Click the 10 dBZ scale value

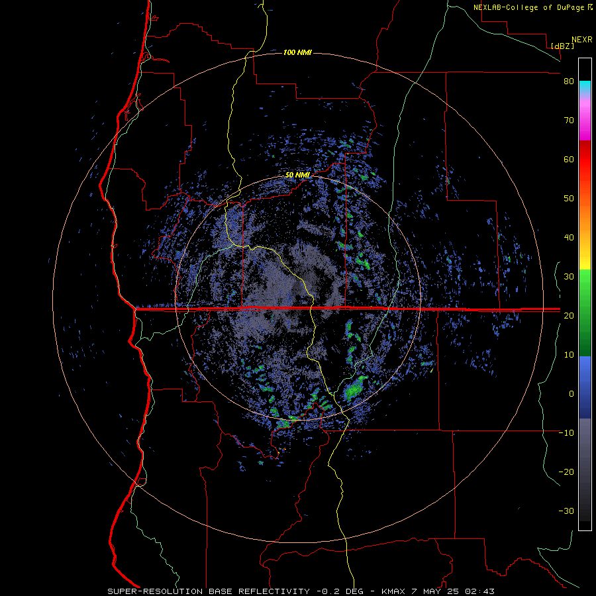pyautogui.click(x=569, y=355)
